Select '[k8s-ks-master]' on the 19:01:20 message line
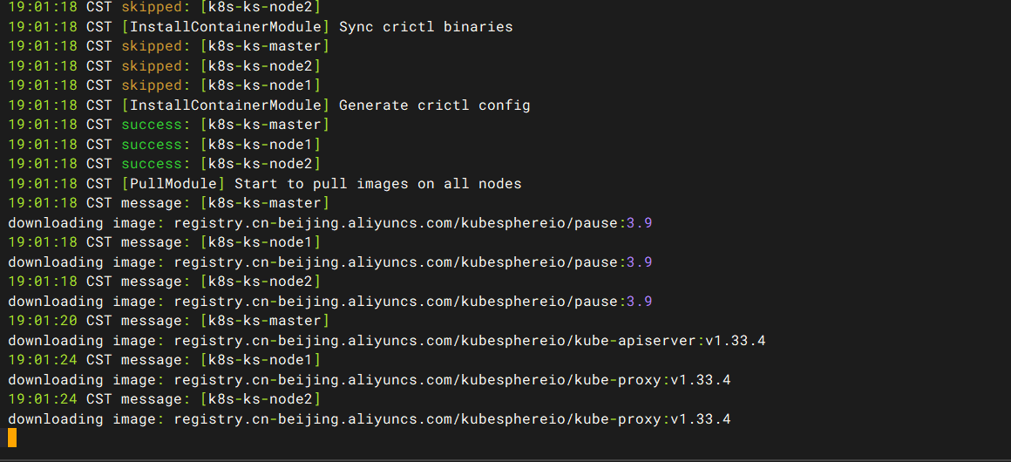1011x462 pixels. [265, 321]
